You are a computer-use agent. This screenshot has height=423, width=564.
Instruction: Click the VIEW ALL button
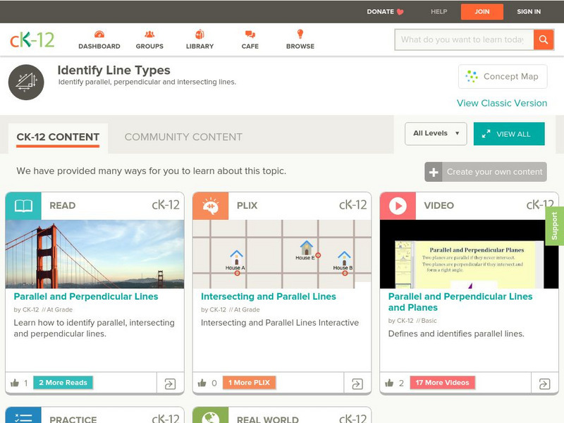pyautogui.click(x=509, y=134)
